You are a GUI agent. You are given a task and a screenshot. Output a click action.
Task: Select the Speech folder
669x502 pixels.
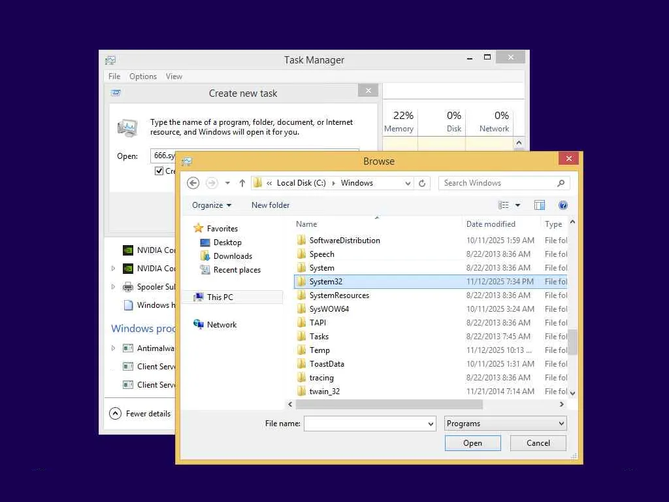[321, 254]
